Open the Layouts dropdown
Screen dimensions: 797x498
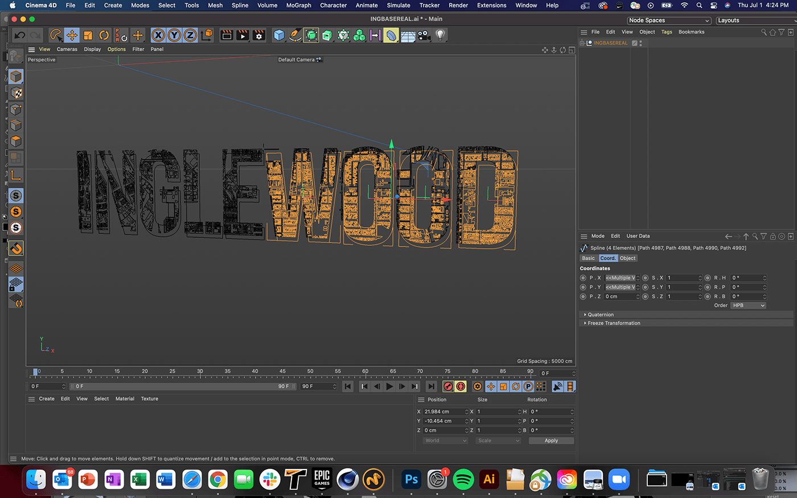click(756, 20)
